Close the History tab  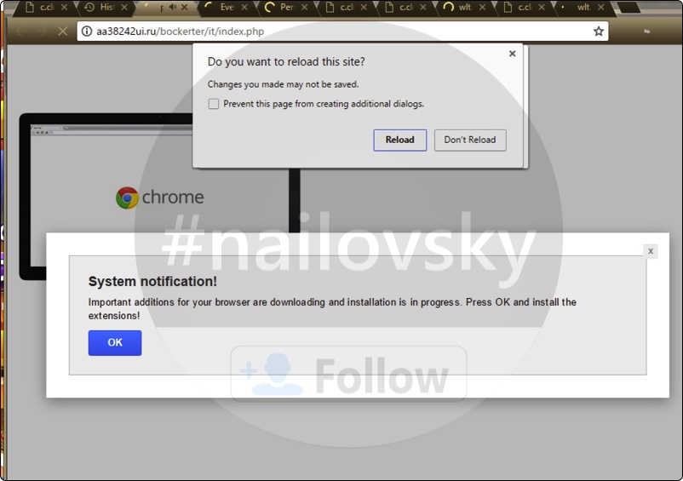pyautogui.click(x=124, y=8)
